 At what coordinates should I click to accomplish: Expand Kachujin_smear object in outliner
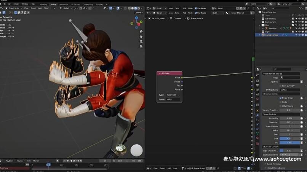click(260, 35)
